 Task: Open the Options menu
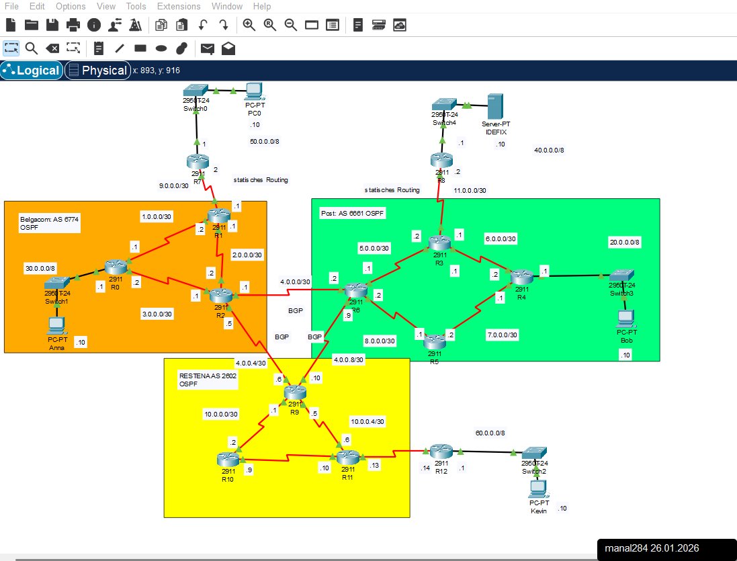point(70,6)
